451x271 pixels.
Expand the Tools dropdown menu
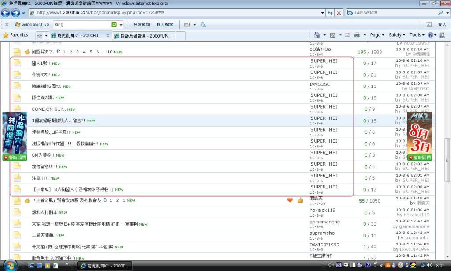[417, 35]
